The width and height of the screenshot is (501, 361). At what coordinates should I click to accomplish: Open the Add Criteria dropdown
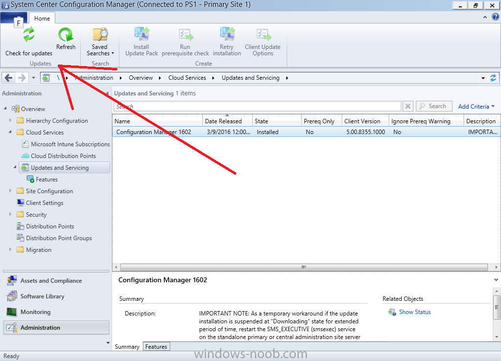[x=476, y=106]
